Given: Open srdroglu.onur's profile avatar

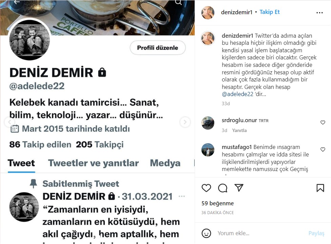Looking at the screenshot, I should pos(208,123).
